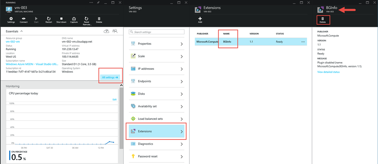
Task: Open the vm-002-vm resource group link
Action: pos(12,41)
